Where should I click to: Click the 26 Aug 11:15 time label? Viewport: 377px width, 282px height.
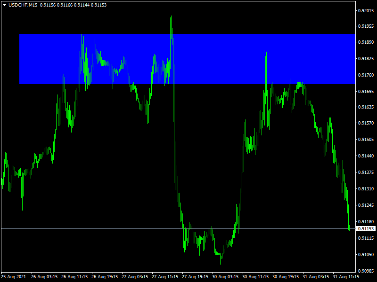pos(74,277)
